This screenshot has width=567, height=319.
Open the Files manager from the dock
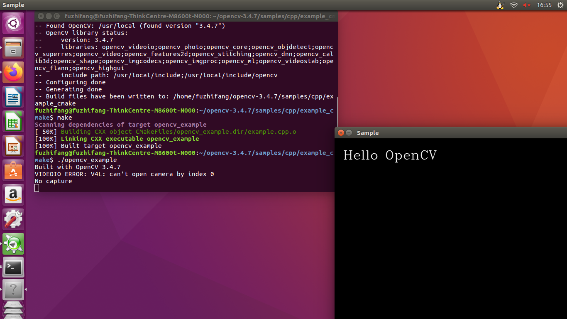coord(14,48)
